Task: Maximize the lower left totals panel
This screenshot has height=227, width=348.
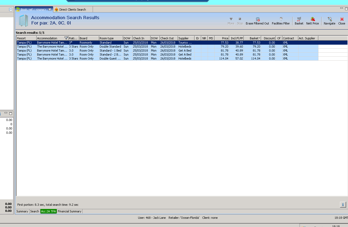Action: 11,113
